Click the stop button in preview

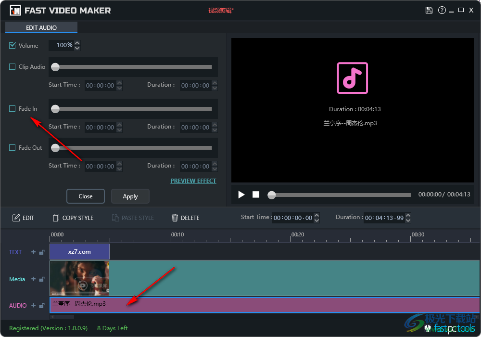256,194
